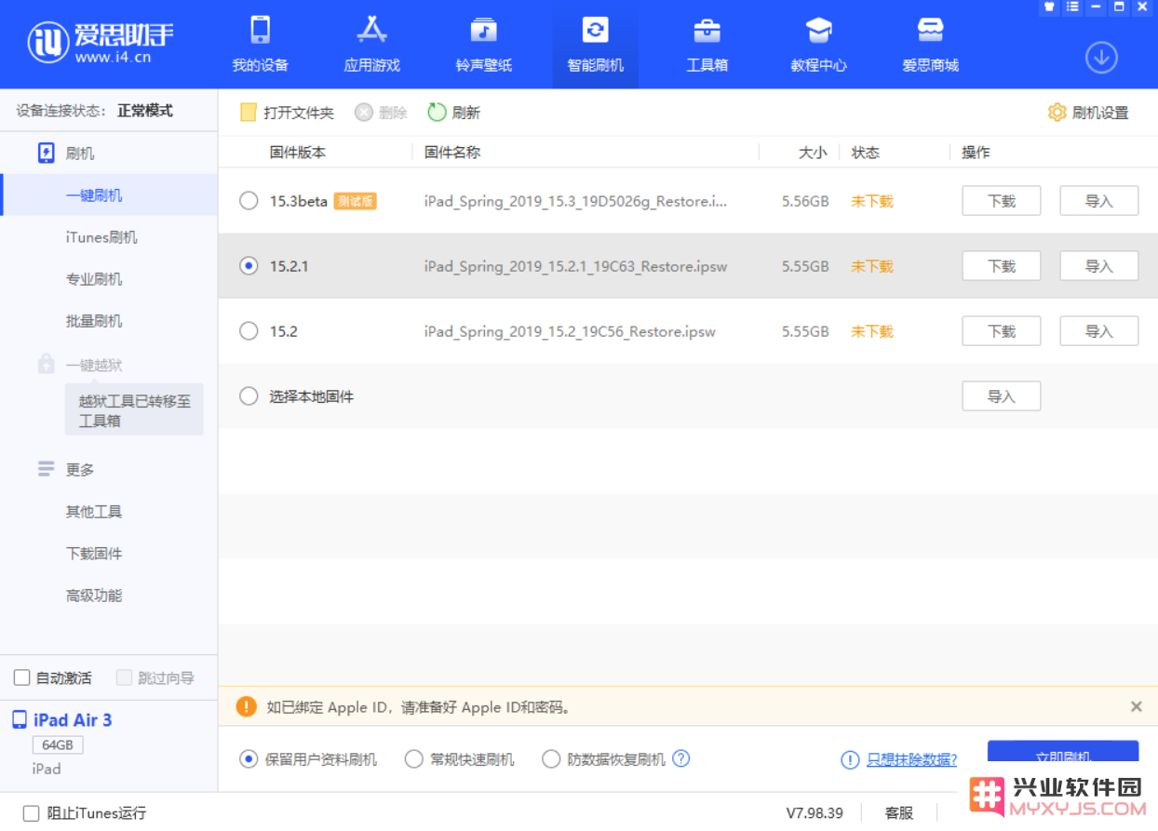1158x831 pixels.
Task: Click the 删除 delete toolbar button
Action: (x=381, y=113)
